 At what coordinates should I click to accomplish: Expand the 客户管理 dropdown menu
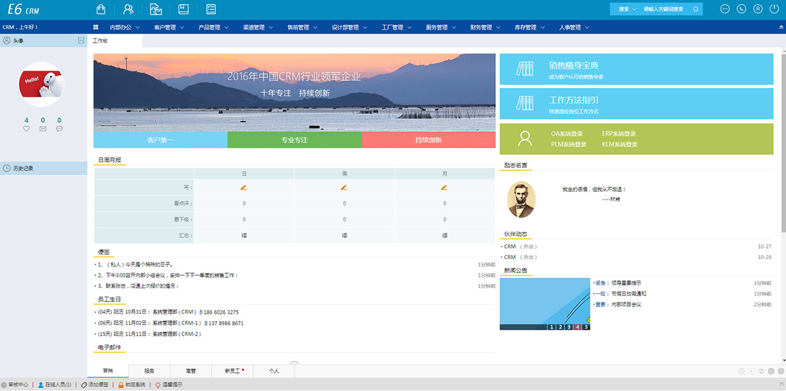coord(169,27)
